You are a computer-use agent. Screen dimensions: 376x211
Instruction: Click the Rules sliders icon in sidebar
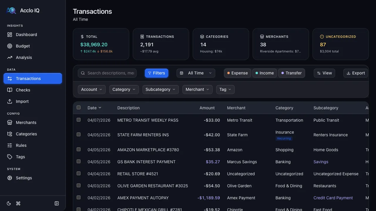(x=10, y=145)
